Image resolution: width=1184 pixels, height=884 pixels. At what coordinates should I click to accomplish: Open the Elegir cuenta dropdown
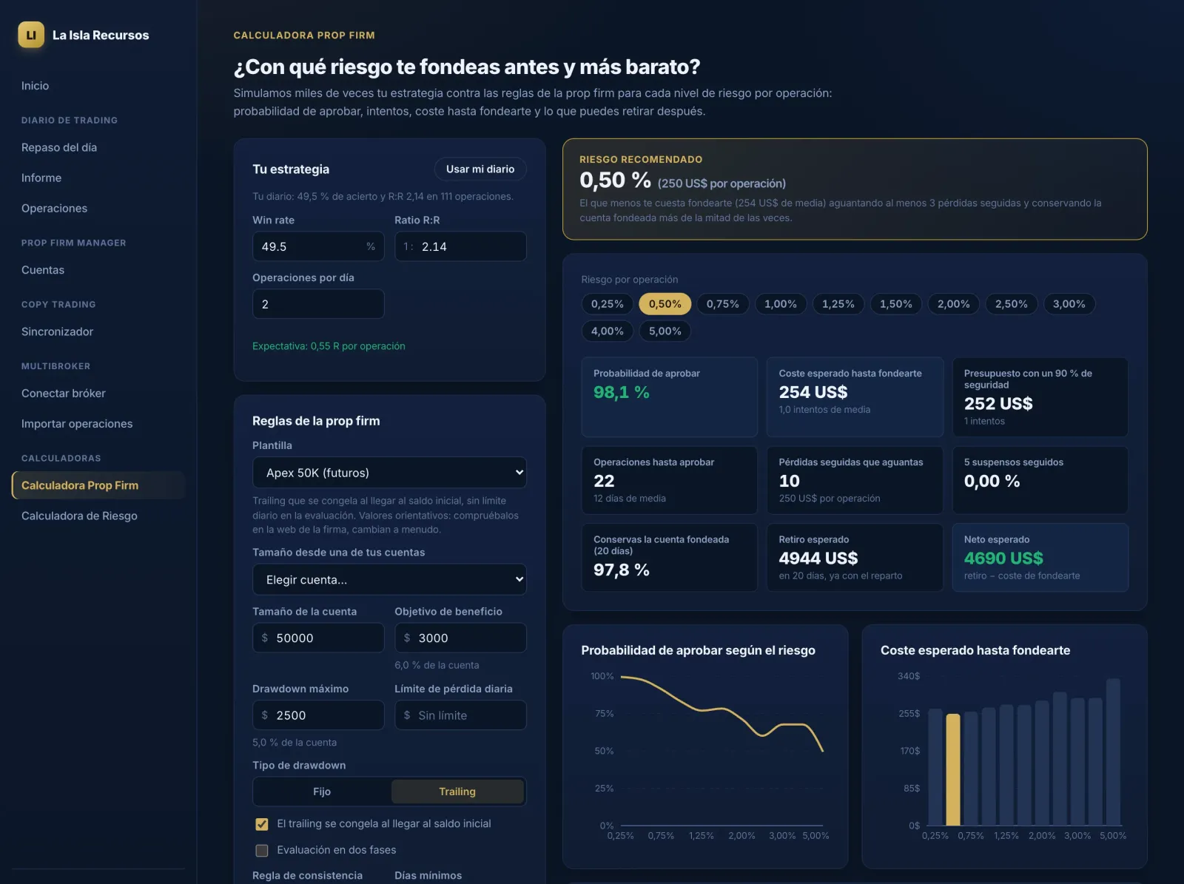point(389,580)
